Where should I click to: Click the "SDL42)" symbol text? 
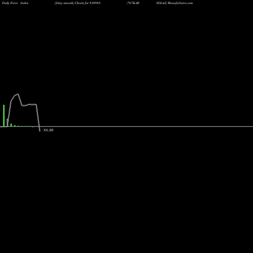pos(161,3)
